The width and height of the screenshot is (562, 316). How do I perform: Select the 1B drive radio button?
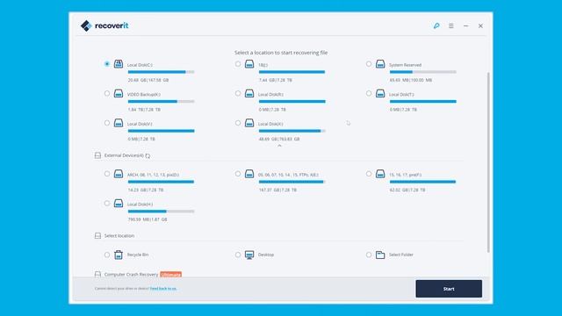pyautogui.click(x=238, y=64)
